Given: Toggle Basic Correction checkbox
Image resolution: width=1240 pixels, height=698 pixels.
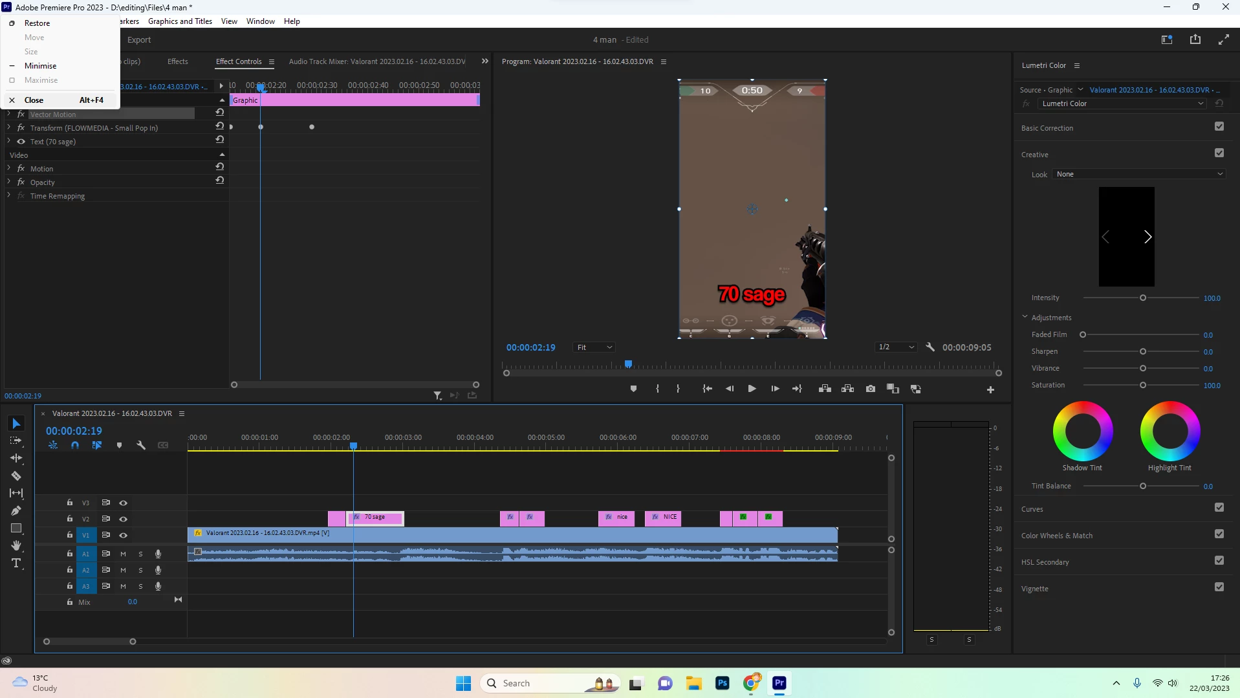Looking at the screenshot, I should tap(1219, 127).
